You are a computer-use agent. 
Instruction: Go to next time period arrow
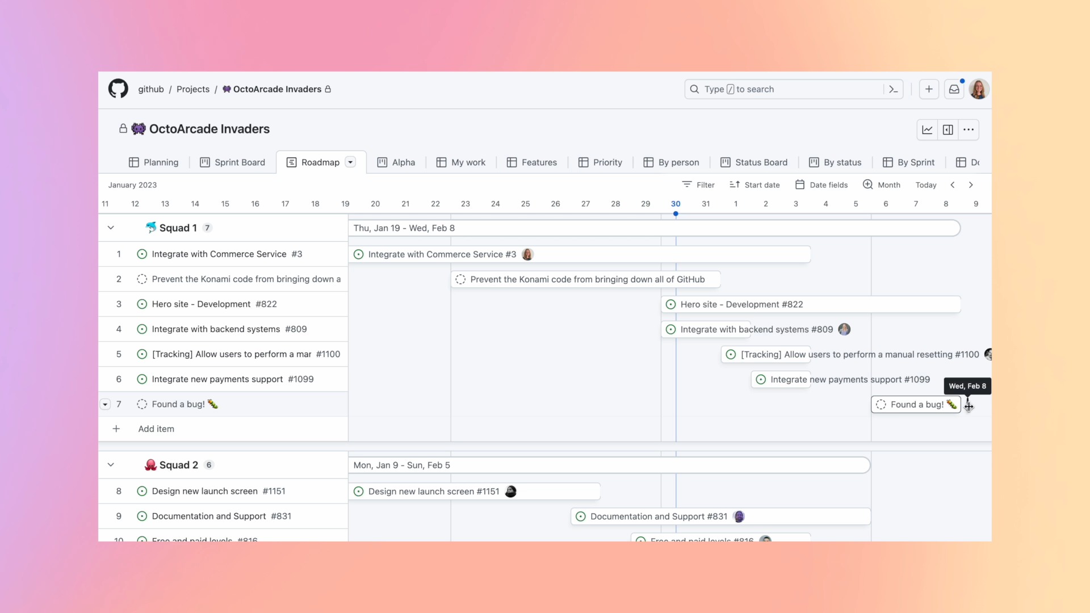[971, 185]
